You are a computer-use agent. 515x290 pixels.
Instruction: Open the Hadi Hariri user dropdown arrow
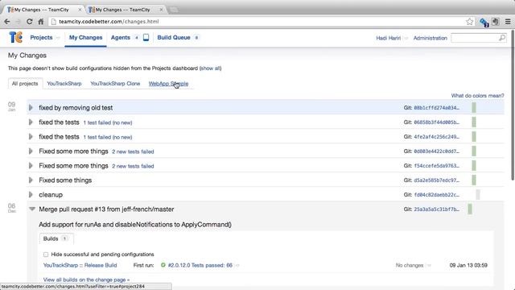coord(406,38)
